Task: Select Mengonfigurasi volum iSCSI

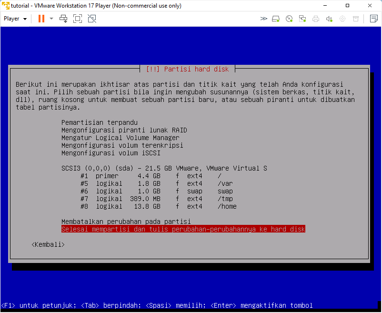Action: coord(111,153)
